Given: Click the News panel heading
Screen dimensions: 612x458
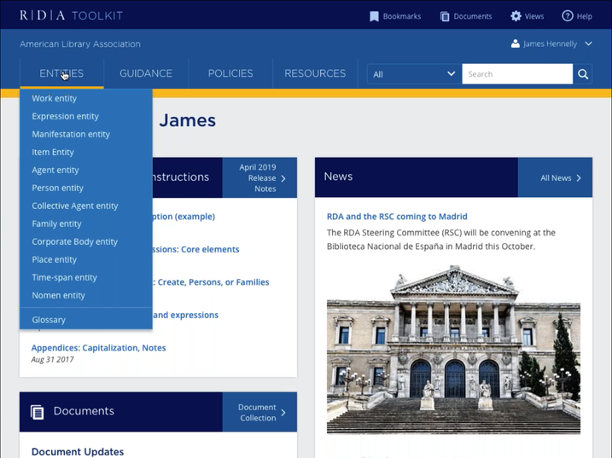Looking at the screenshot, I should pos(338,177).
